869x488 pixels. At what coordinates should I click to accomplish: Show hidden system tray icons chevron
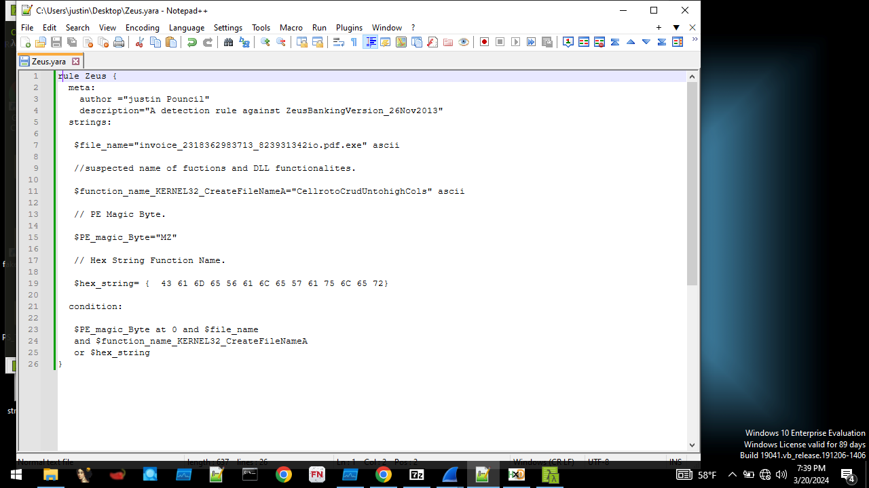coord(732,474)
